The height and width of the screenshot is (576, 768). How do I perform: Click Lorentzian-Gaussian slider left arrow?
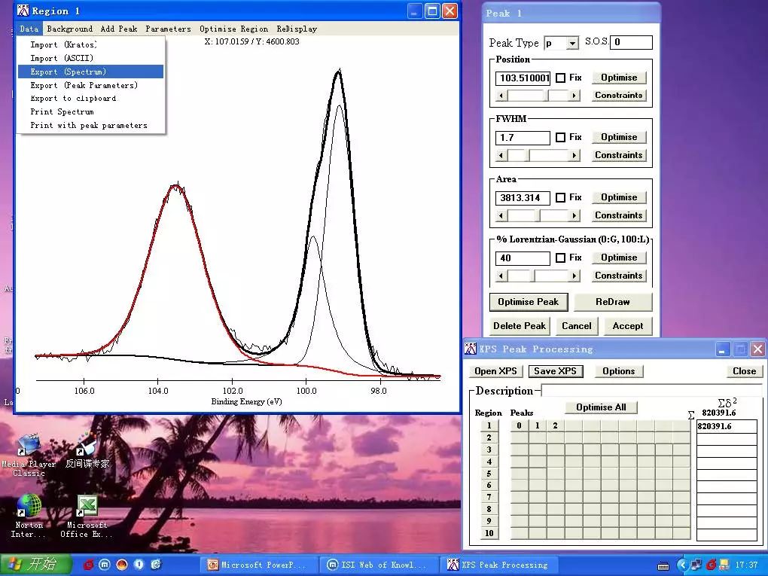pos(501,276)
